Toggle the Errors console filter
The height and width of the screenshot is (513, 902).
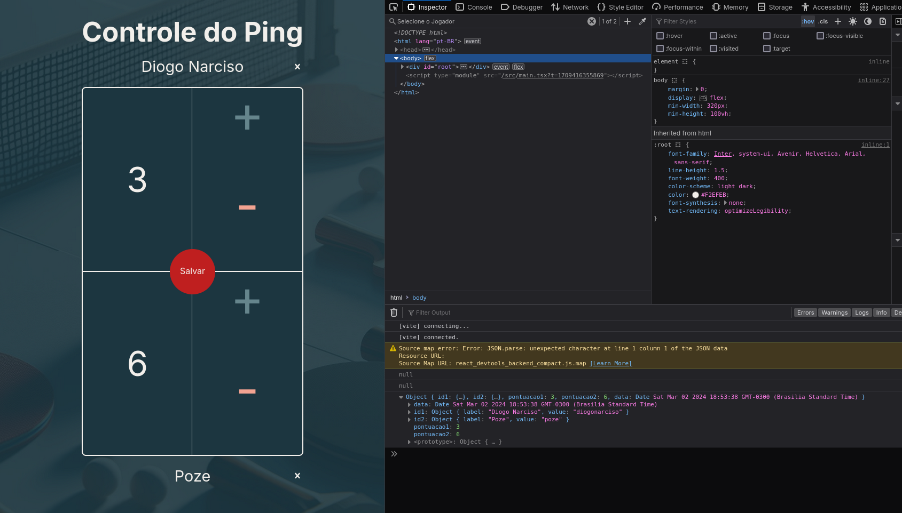(805, 312)
